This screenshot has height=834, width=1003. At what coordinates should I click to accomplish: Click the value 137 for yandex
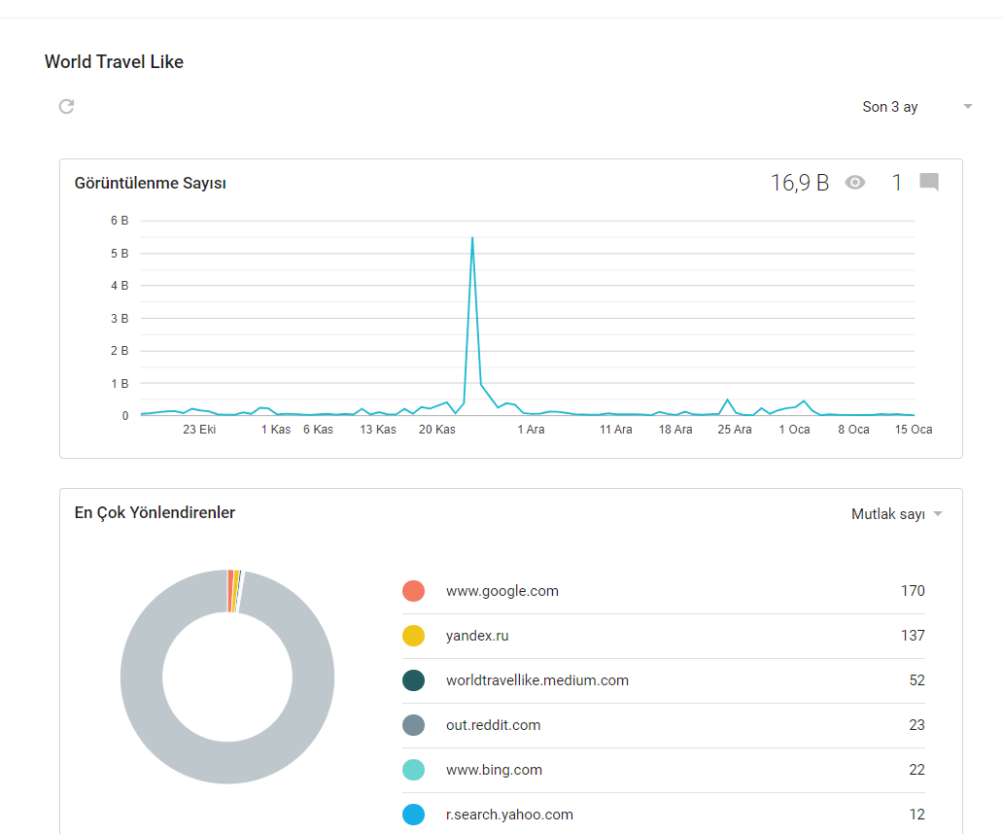[913, 636]
